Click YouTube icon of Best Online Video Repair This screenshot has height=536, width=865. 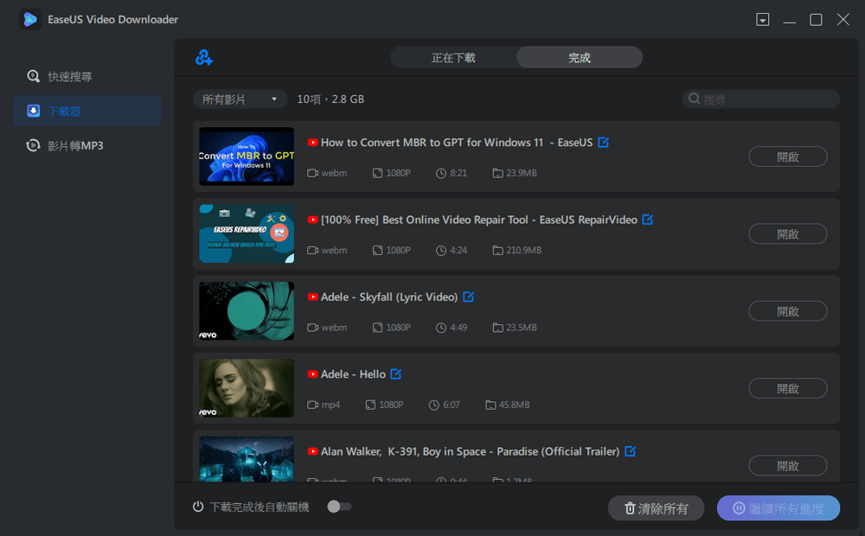click(313, 220)
